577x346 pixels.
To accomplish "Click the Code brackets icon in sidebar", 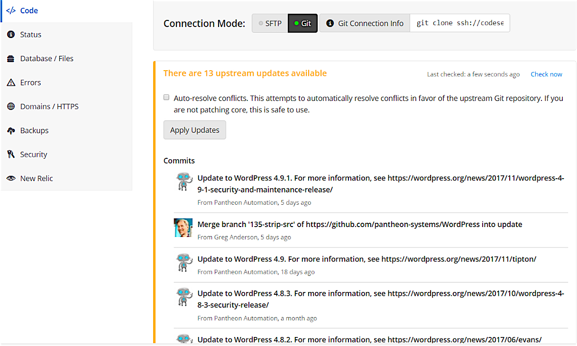I will coord(10,10).
